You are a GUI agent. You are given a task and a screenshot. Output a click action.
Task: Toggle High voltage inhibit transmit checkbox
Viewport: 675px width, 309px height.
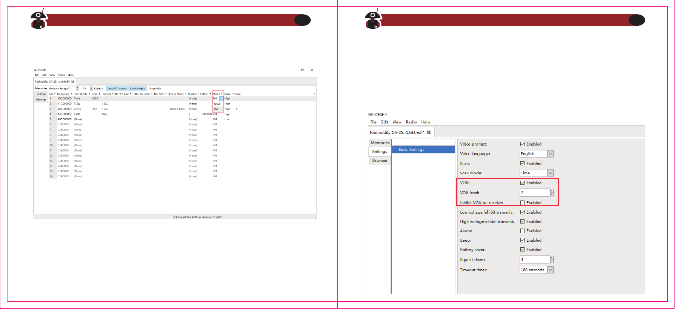coord(522,222)
